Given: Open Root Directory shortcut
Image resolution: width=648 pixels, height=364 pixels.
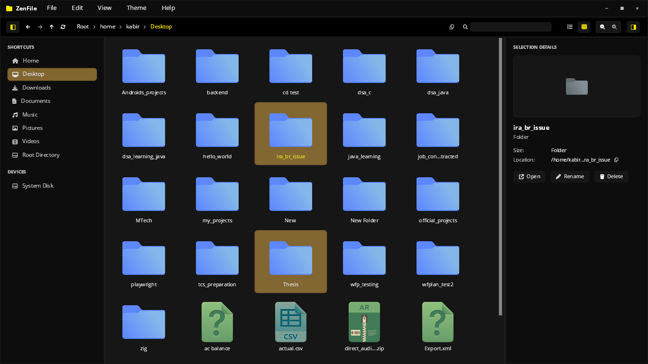Looking at the screenshot, I should coord(52,155).
